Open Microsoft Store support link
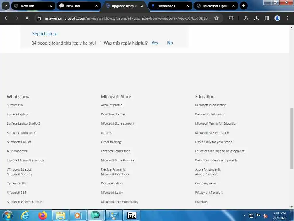Screen dimensions: 294x221 (117, 123)
